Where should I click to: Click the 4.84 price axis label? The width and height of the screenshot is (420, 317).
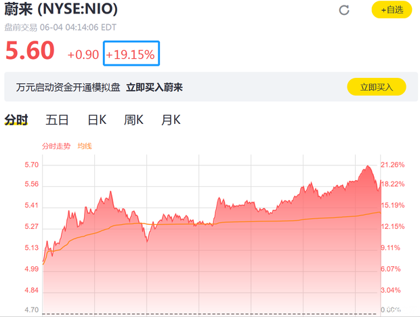point(32,290)
